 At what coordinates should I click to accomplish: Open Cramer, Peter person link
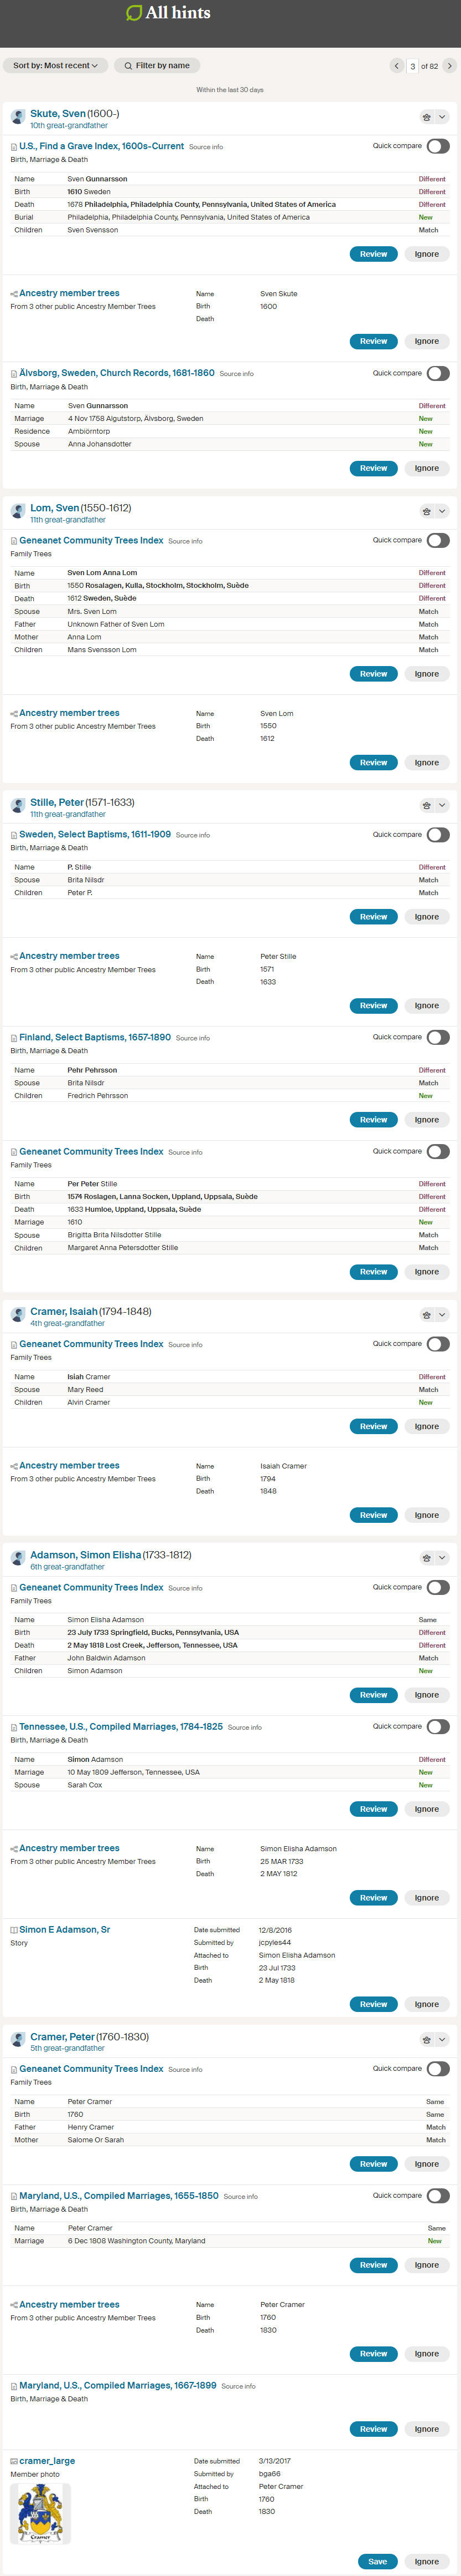coord(62,2037)
